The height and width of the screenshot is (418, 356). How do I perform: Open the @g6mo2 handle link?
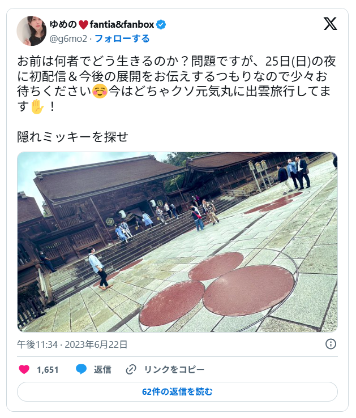click(x=68, y=39)
